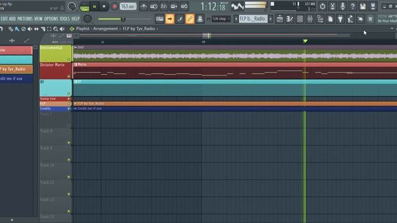The height and width of the screenshot is (223, 397).
Task: Open the Inst clip menu arrow
Action: tap(76, 47)
